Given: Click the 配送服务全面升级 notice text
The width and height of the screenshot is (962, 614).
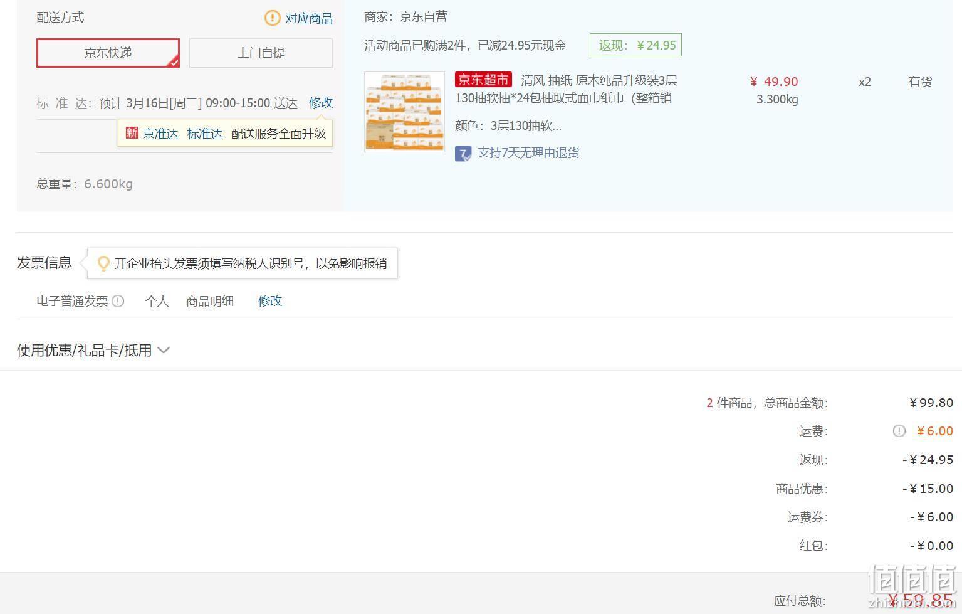Looking at the screenshot, I should 279,134.
